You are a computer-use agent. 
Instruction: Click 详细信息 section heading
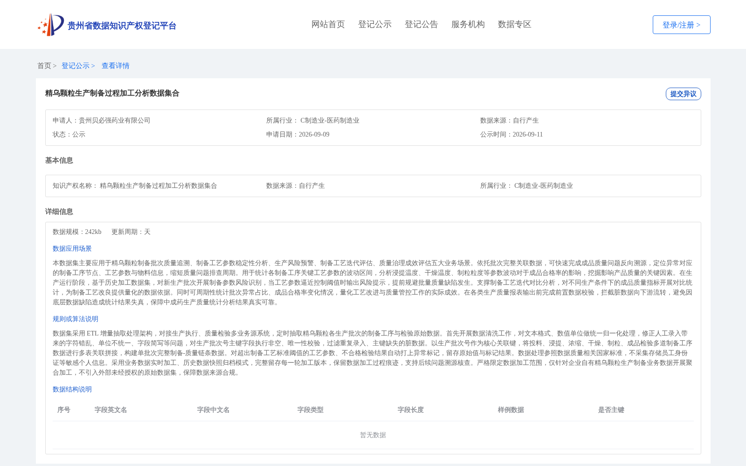coord(59,212)
